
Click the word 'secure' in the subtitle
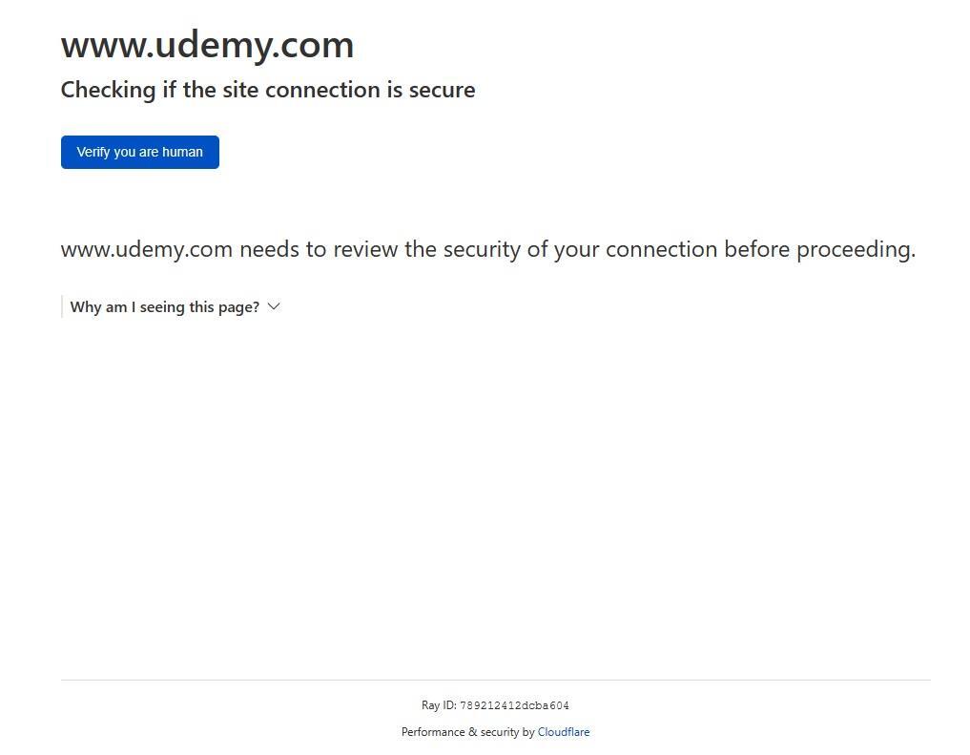click(x=442, y=91)
